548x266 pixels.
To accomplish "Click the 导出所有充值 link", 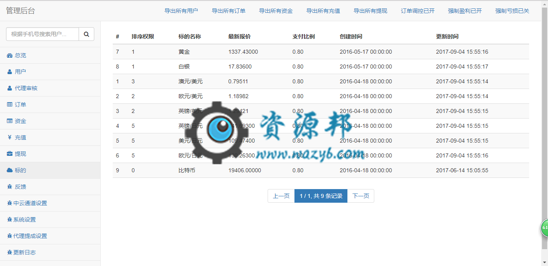I will tap(323, 11).
